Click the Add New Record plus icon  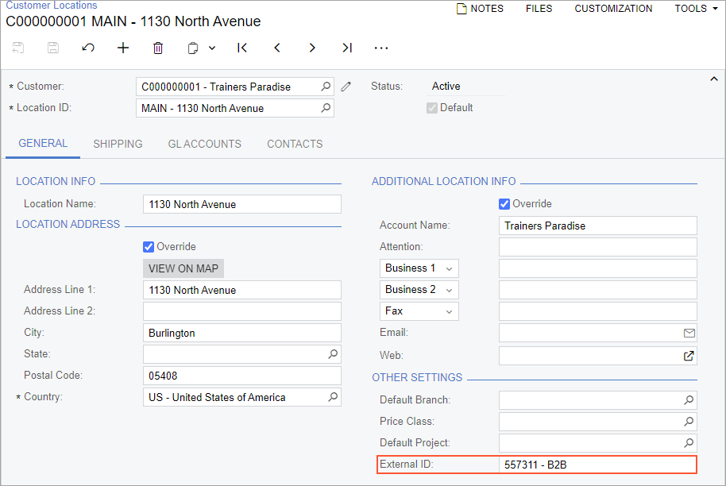(123, 48)
